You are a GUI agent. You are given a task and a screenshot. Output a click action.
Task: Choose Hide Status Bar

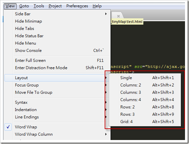tap(57, 36)
